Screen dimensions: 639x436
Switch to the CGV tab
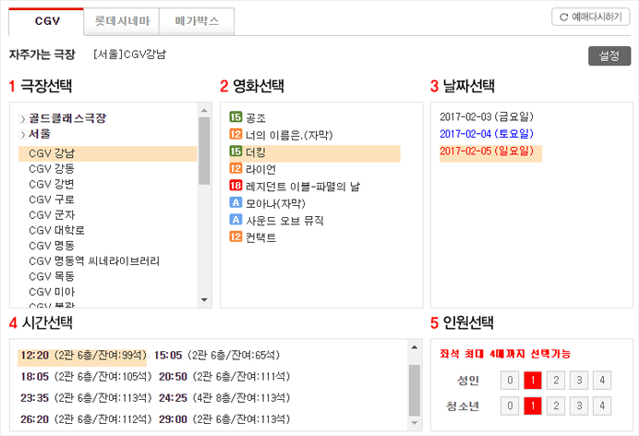click(x=46, y=21)
